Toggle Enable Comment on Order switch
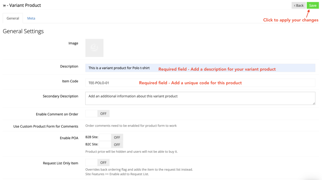The width and height of the screenshot is (322, 180). pos(97,114)
